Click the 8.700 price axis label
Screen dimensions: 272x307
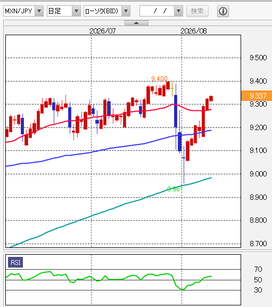click(258, 244)
